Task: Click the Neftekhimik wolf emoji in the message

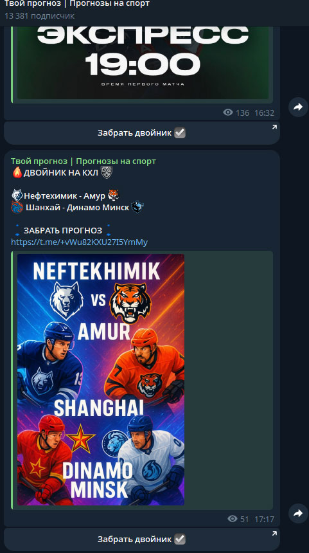Action: coord(17,195)
